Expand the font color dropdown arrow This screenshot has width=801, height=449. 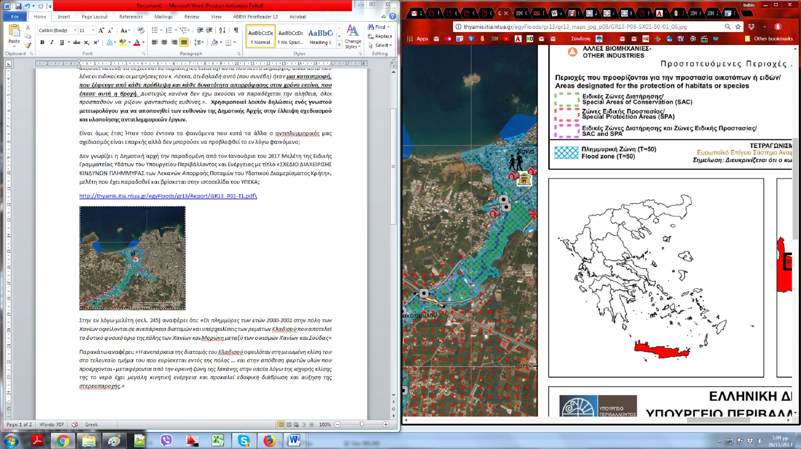click(x=143, y=43)
